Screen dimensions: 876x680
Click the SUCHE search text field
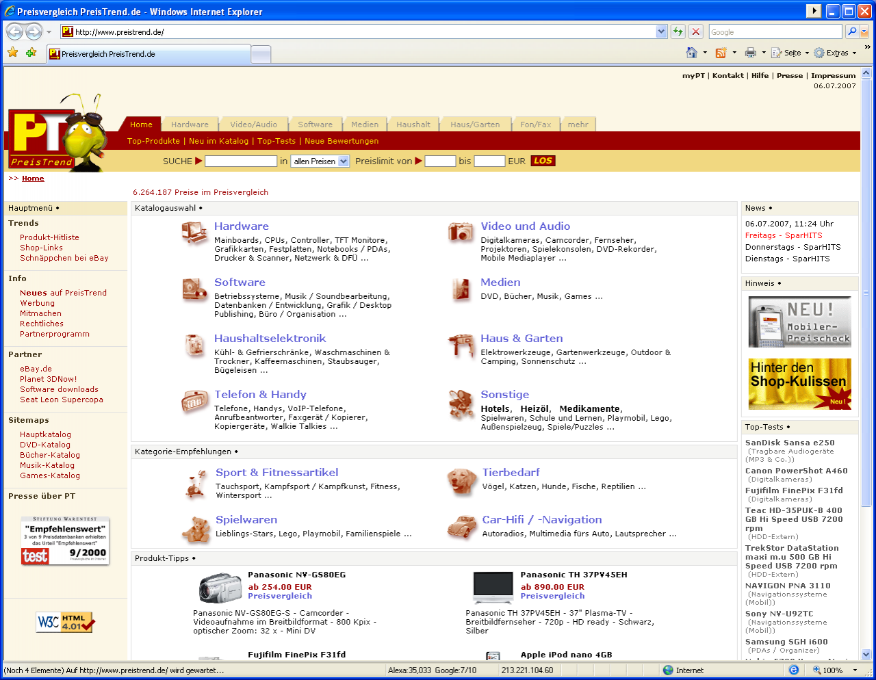click(241, 161)
